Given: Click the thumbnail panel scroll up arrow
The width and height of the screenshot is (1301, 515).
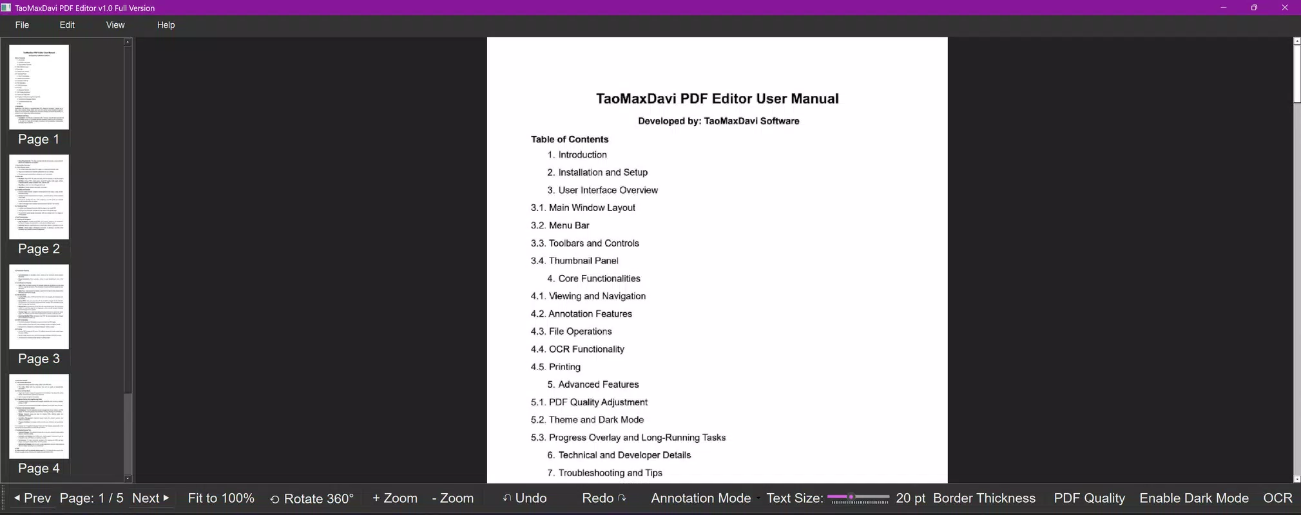Looking at the screenshot, I should [128, 41].
